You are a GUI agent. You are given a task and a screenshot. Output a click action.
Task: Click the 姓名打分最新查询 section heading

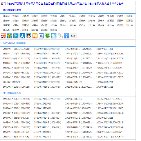click(x=12, y=10)
